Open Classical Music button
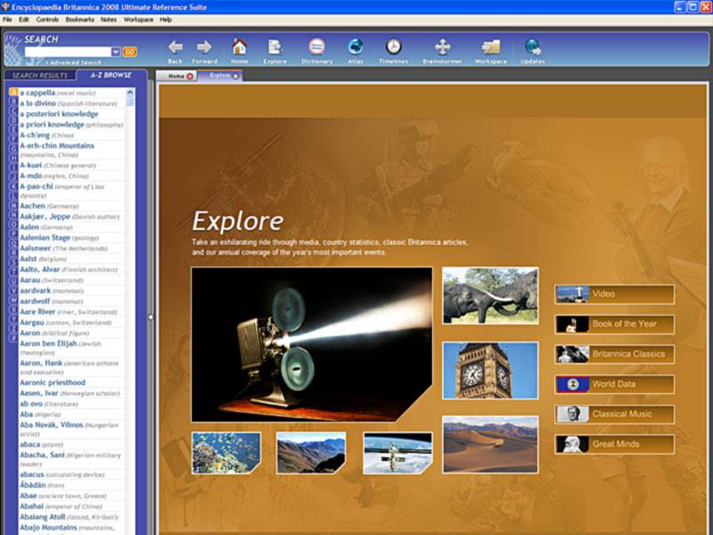The image size is (713, 535). point(614,415)
